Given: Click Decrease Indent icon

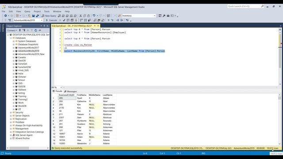Looking at the screenshot, I should pyautogui.click(x=118, y=20).
